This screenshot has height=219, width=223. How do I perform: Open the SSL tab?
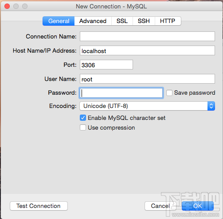click(x=122, y=21)
